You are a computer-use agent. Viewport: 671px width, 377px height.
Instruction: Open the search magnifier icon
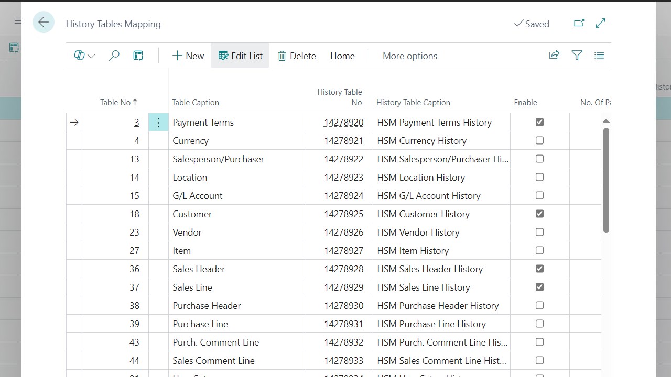[x=114, y=56]
